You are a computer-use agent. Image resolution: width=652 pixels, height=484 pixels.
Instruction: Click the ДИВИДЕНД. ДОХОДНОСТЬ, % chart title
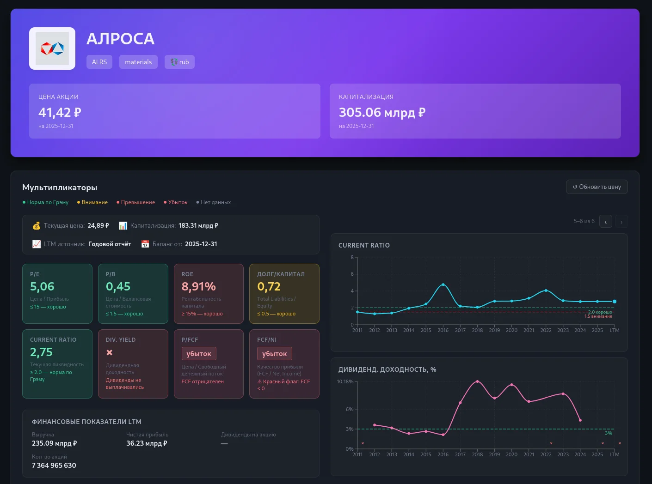pyautogui.click(x=388, y=369)
